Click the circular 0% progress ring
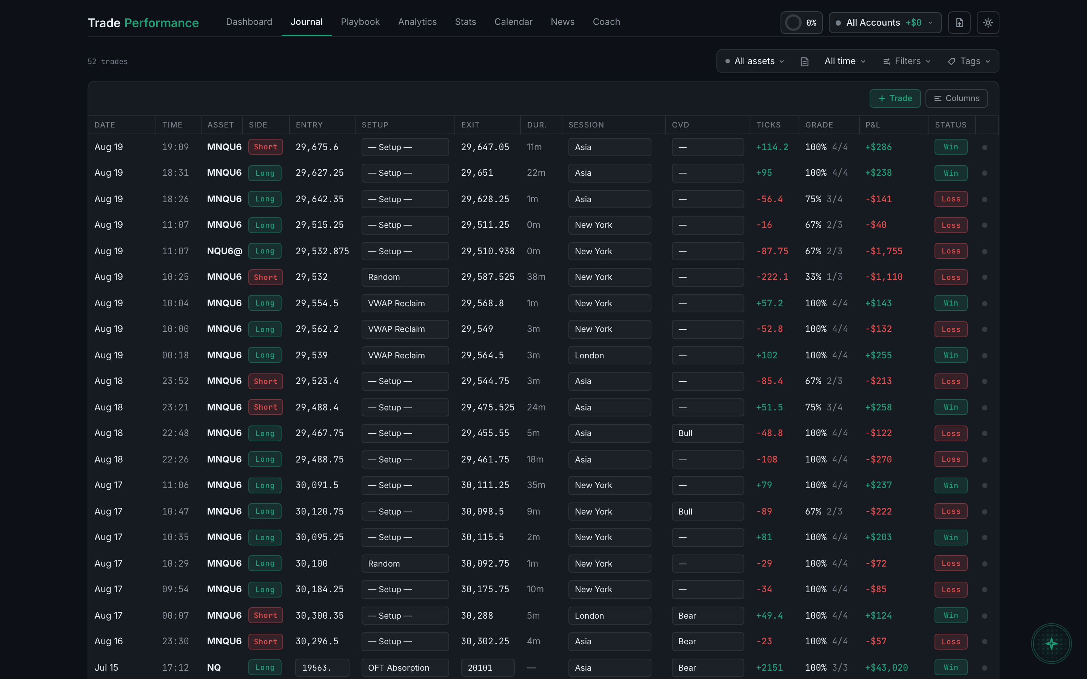Image resolution: width=1087 pixels, height=679 pixels. tap(793, 23)
